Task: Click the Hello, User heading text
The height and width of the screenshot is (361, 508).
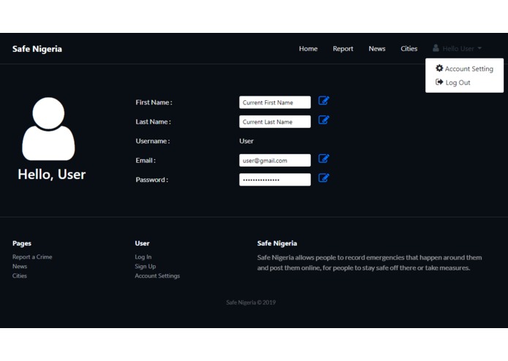Action: (52, 175)
